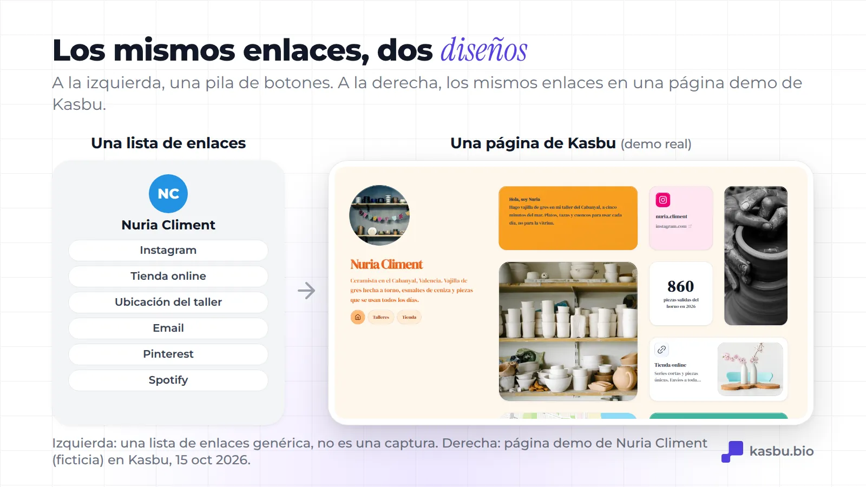Image resolution: width=866 pixels, height=487 pixels.
Task: Open the black-and-white potter hands photo
Action: point(756,255)
